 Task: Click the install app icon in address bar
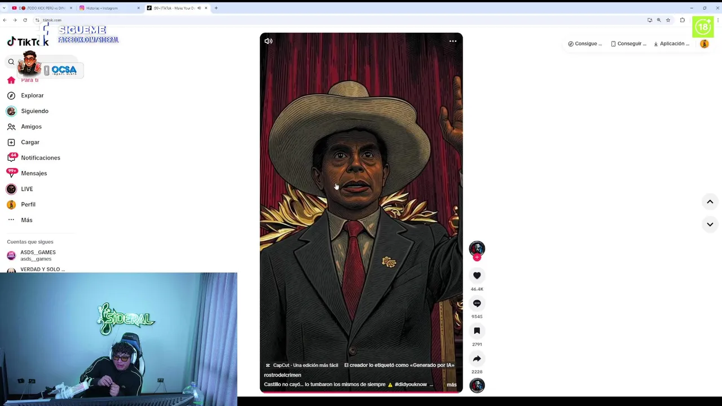[x=650, y=20]
